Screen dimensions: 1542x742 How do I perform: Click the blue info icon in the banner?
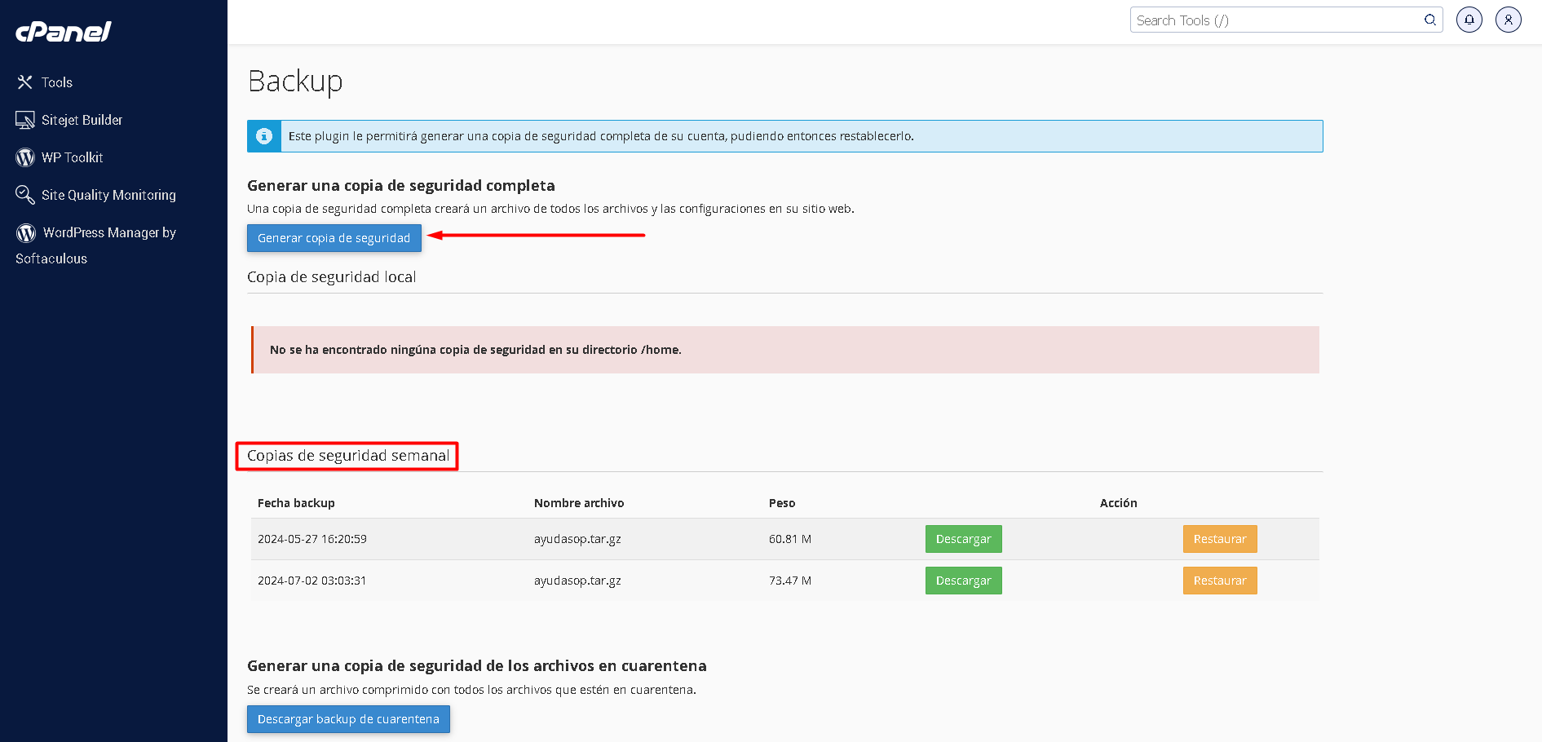click(x=264, y=136)
